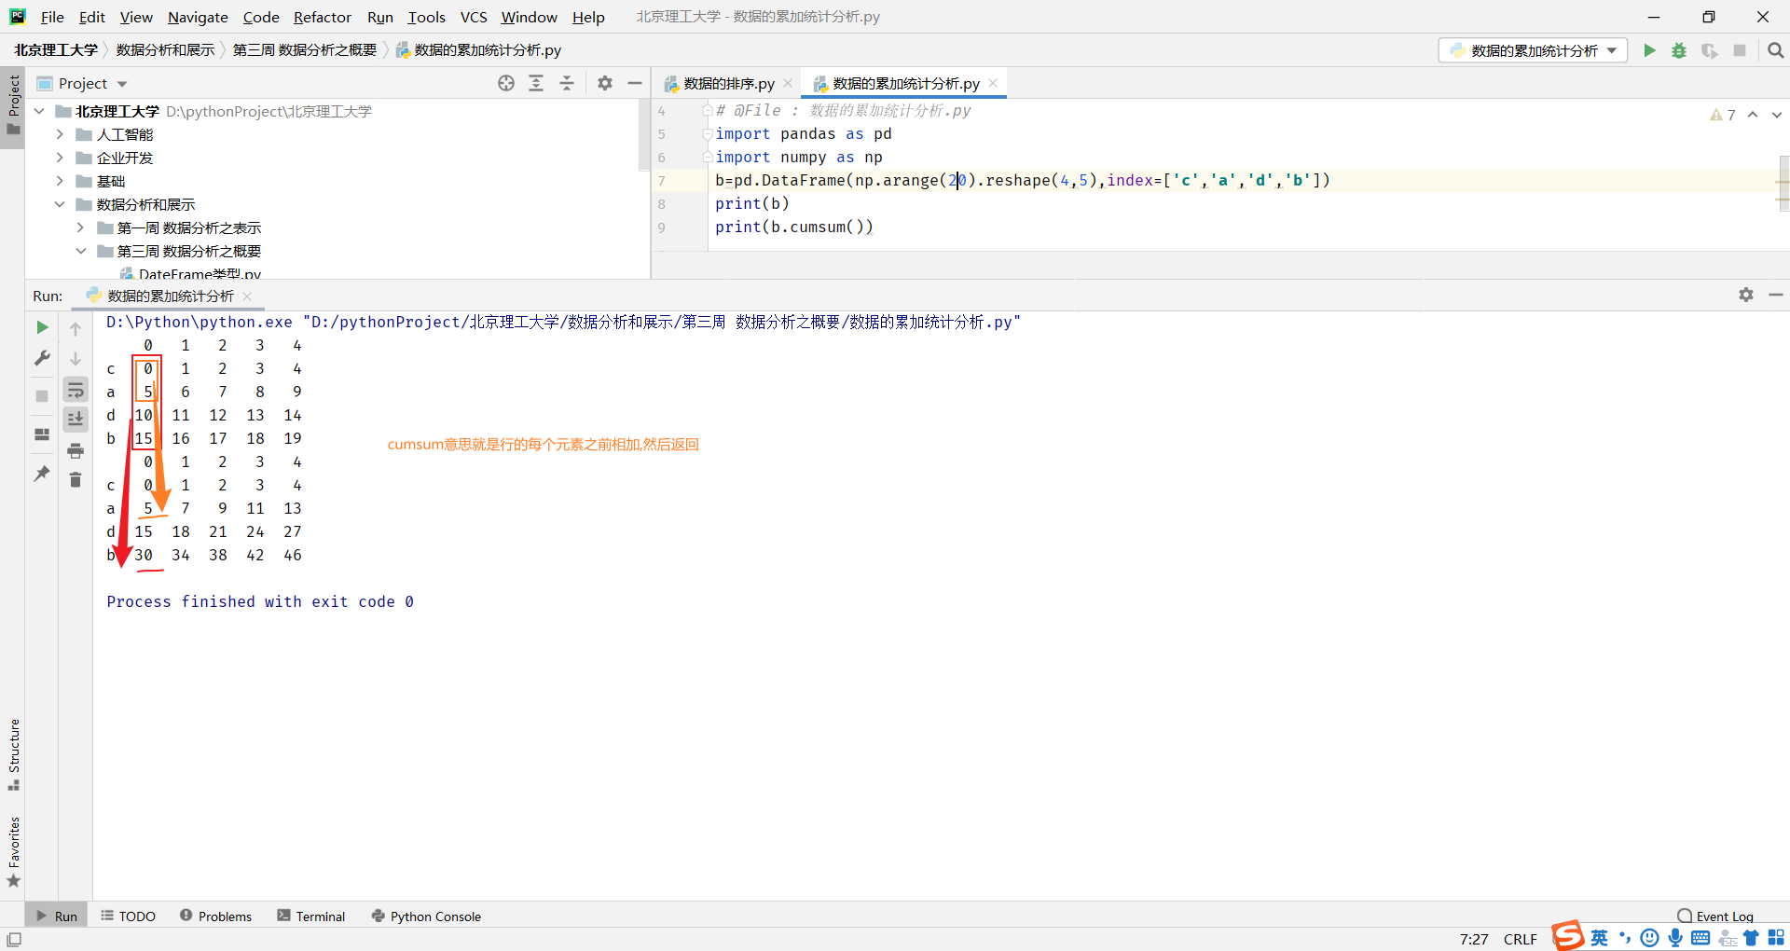Click 7:27 cursor position in status bar
This screenshot has width=1790, height=951.
(x=1474, y=939)
